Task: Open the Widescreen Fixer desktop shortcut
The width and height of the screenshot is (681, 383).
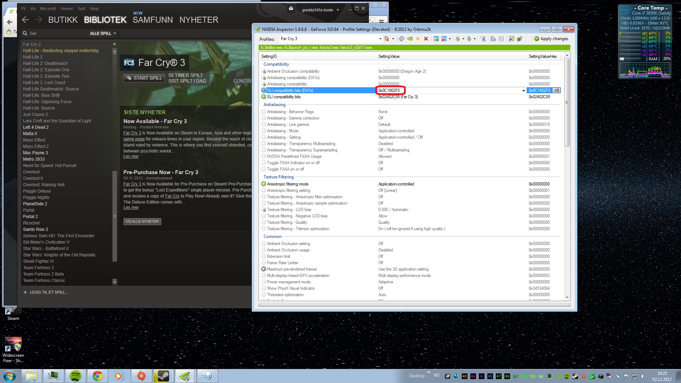Action: [13, 349]
